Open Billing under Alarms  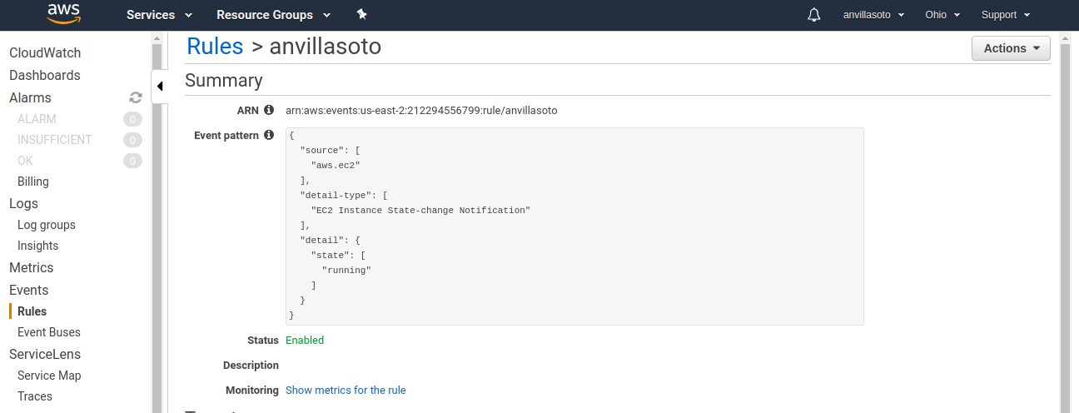click(33, 182)
